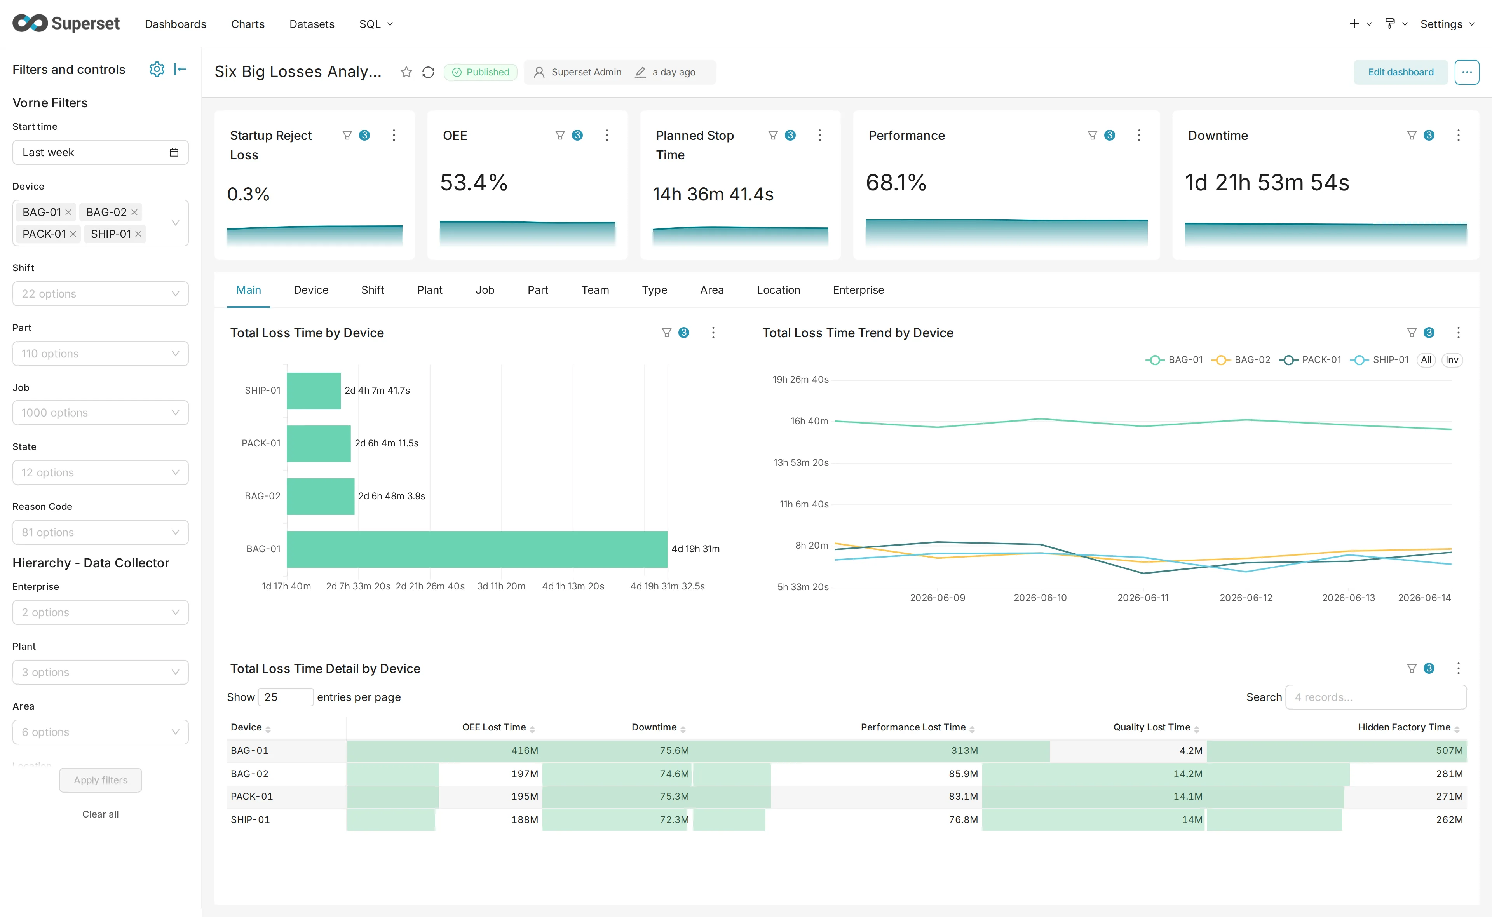Viewport: 1492px width, 917px height.
Task: Open Charts in top navigation
Action: click(x=248, y=24)
